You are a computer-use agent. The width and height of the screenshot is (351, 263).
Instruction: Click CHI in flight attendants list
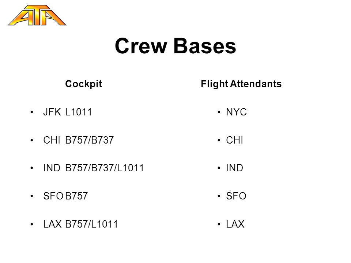[234, 140]
